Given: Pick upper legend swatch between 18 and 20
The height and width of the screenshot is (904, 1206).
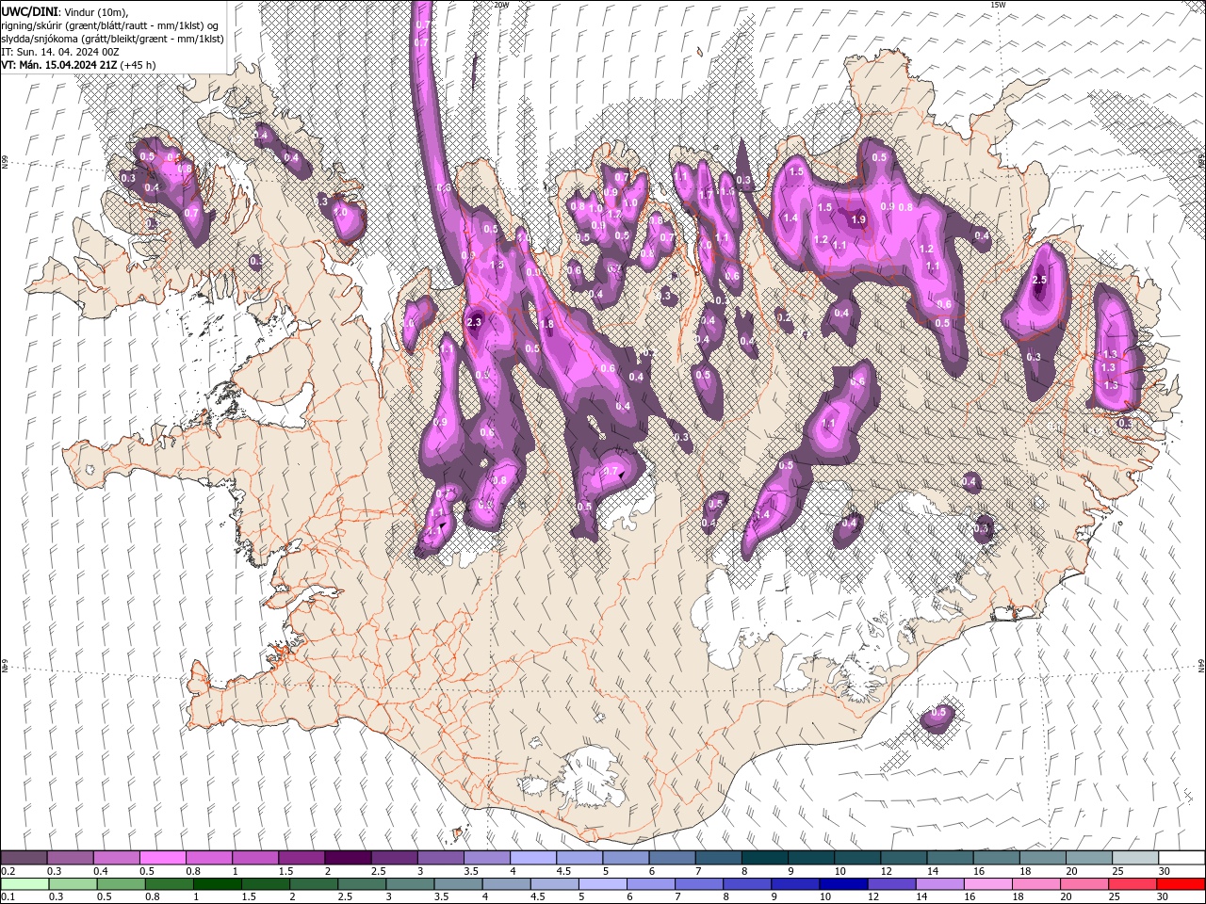Looking at the screenshot, I should [1043, 858].
